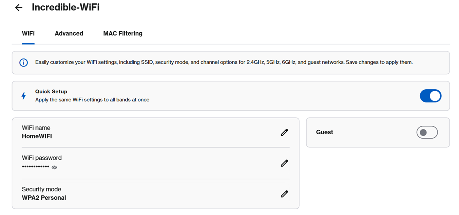
Task: Click the Guest panel label
Action: (324, 132)
